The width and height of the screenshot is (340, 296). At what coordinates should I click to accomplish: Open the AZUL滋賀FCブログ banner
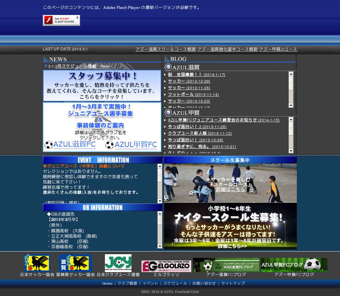(x=226, y=265)
